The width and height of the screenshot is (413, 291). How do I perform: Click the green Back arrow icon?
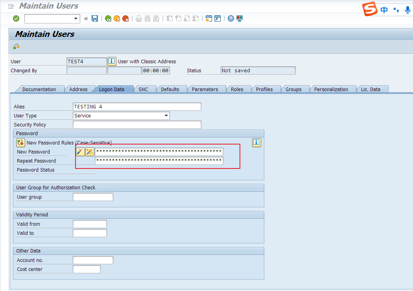tap(108, 18)
